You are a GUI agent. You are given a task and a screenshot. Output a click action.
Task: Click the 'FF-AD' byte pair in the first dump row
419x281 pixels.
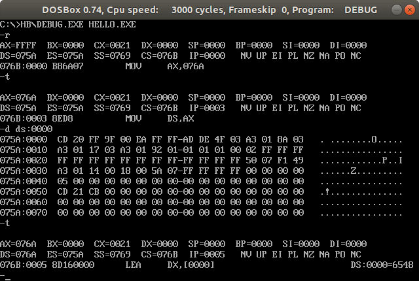[x=181, y=139]
